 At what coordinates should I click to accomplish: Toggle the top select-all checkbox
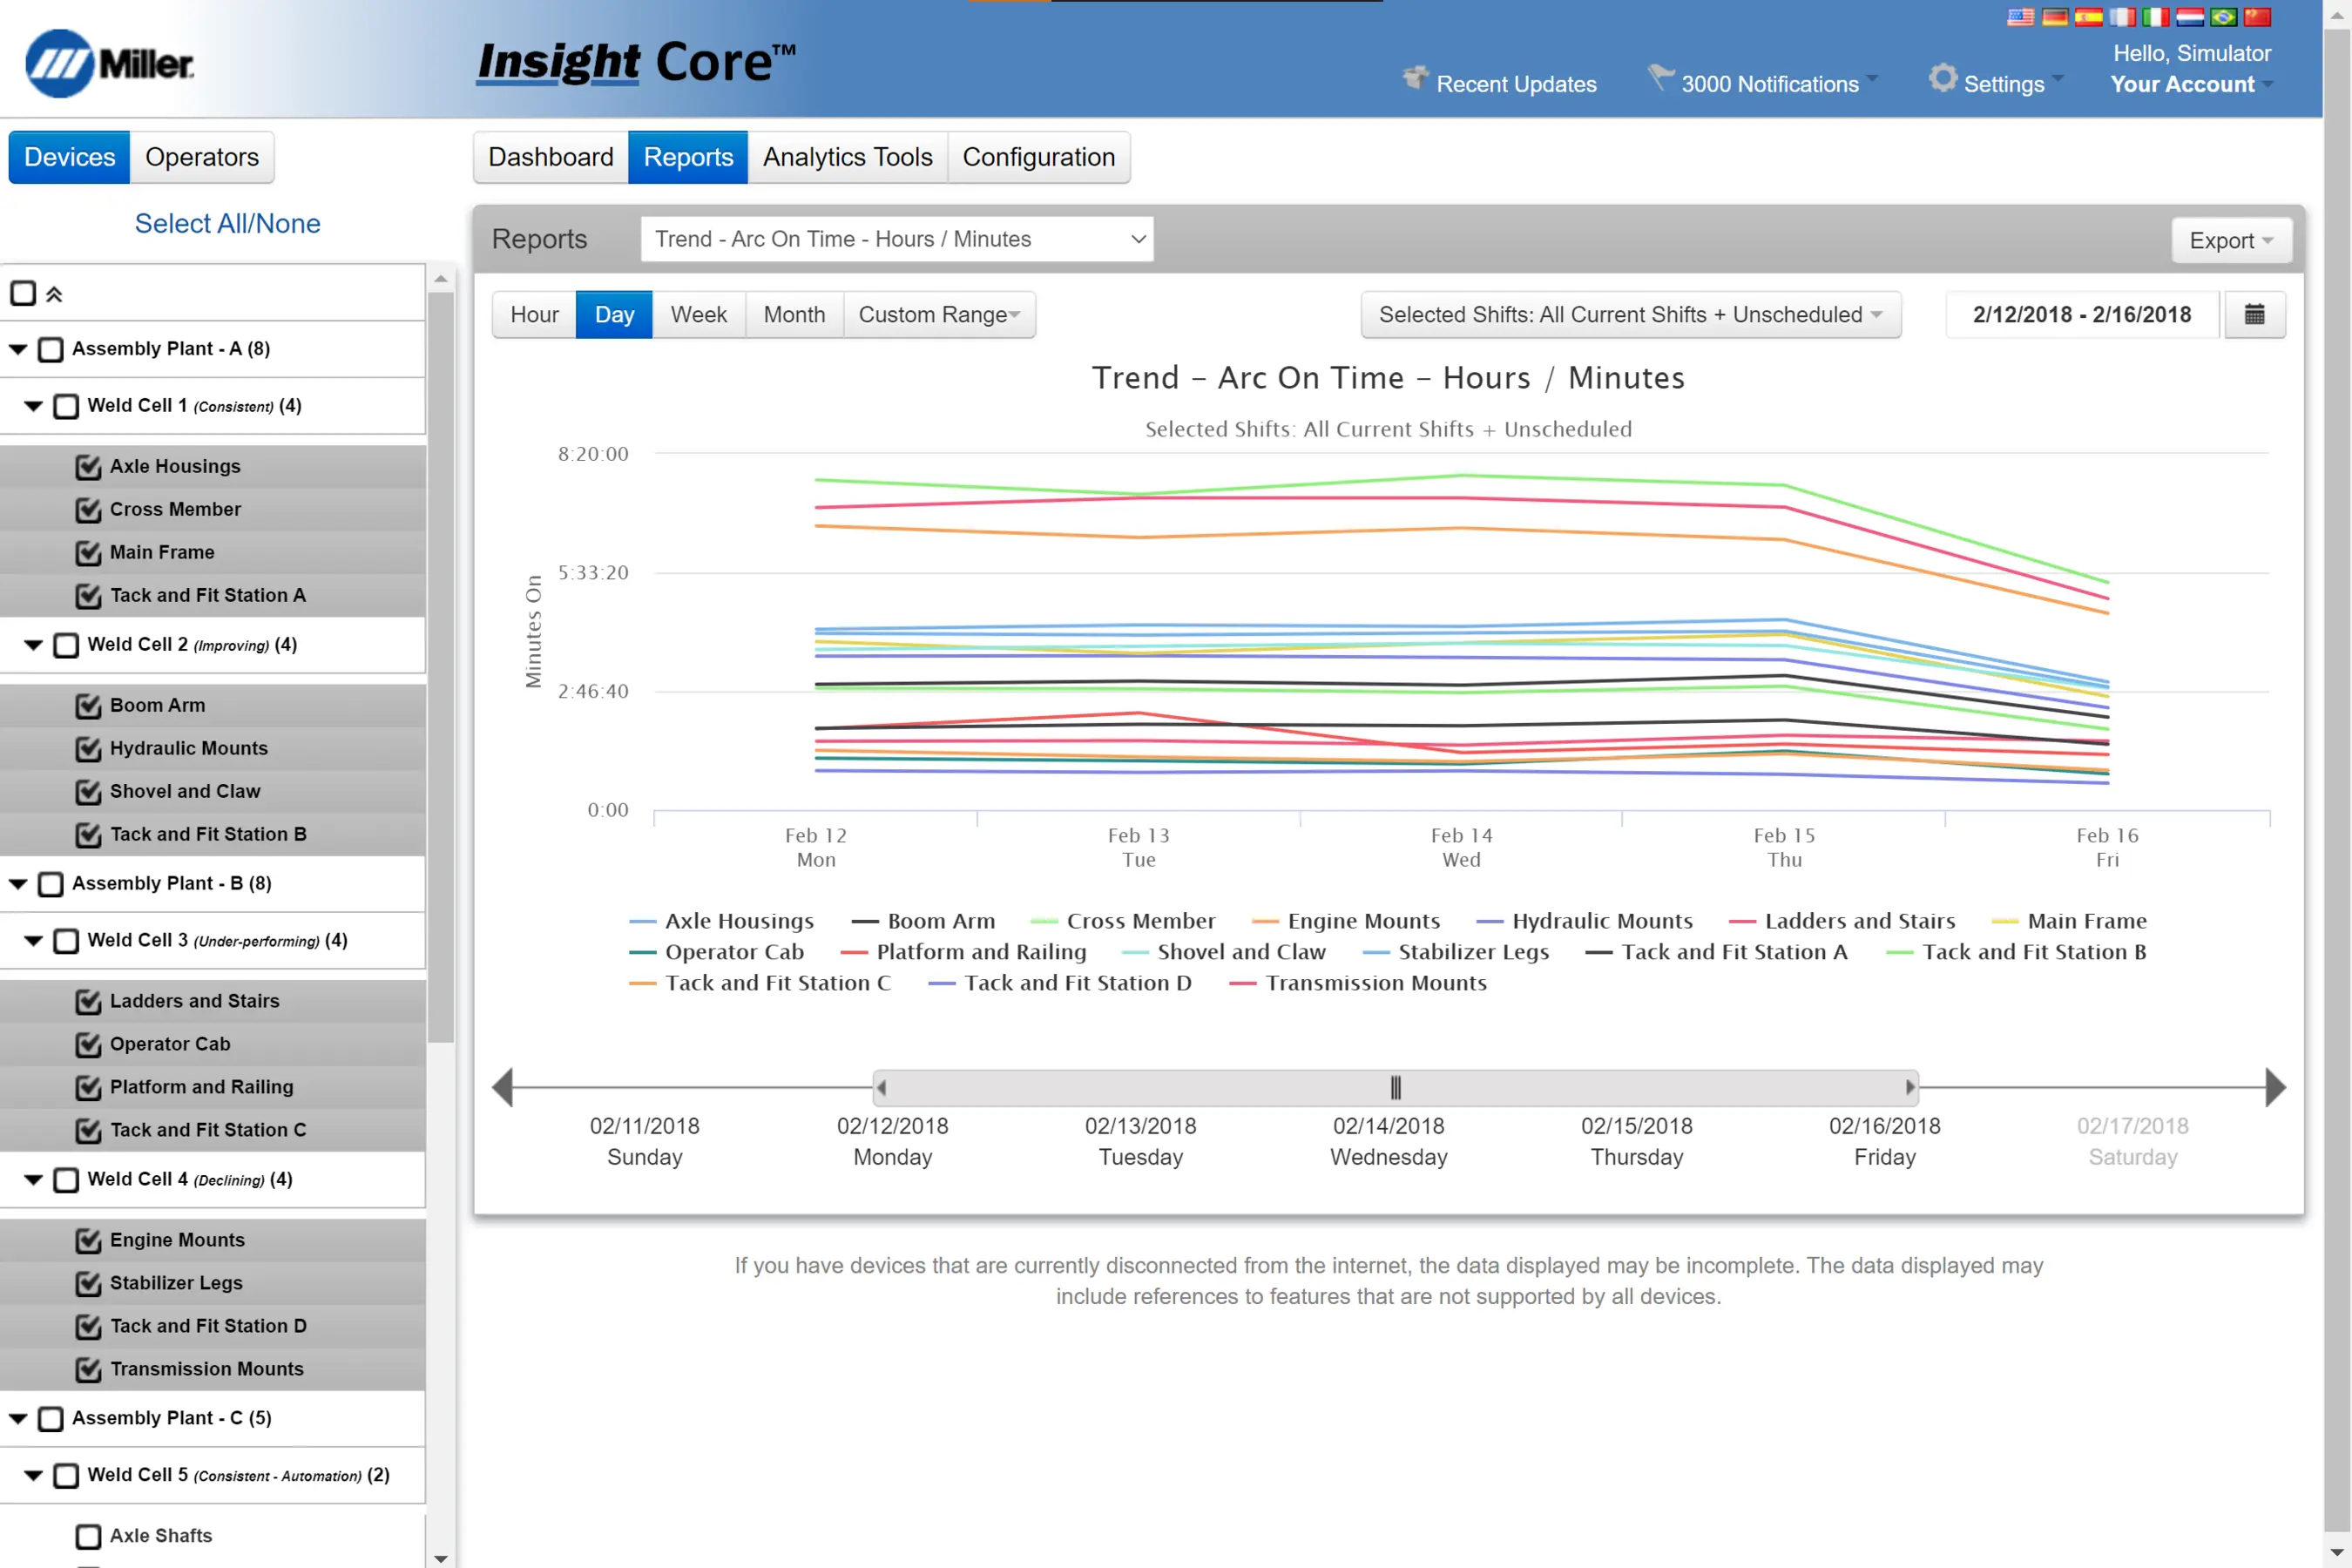point(23,293)
